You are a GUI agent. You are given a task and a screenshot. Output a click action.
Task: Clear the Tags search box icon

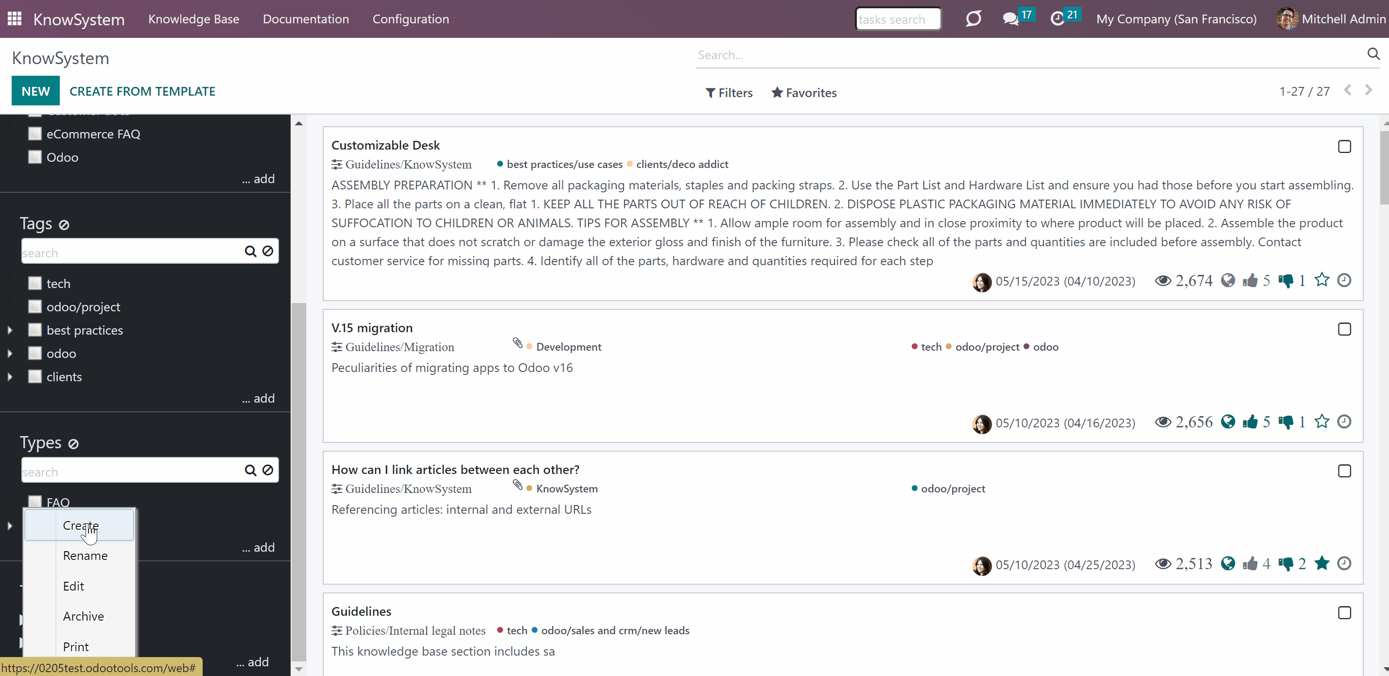tap(267, 251)
